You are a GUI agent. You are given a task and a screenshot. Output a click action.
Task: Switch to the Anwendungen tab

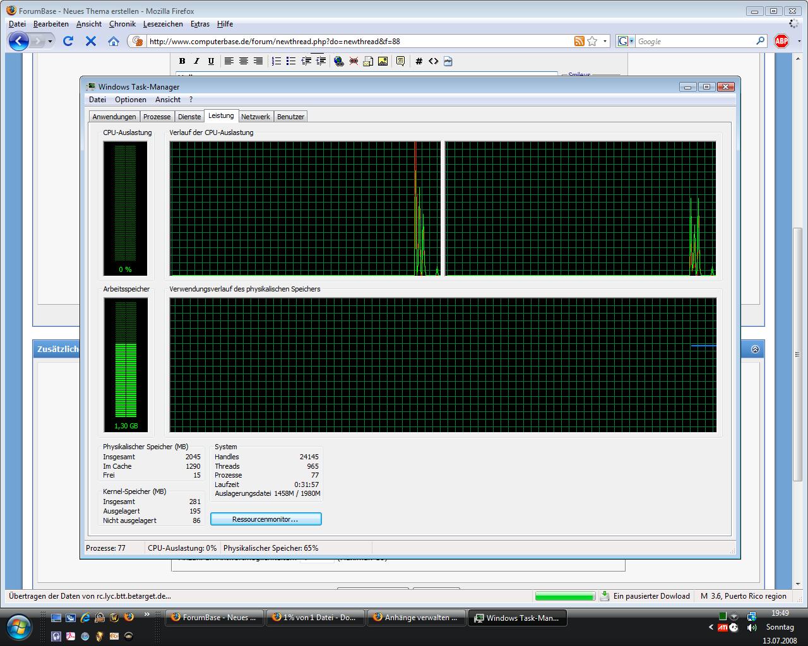pyautogui.click(x=114, y=117)
